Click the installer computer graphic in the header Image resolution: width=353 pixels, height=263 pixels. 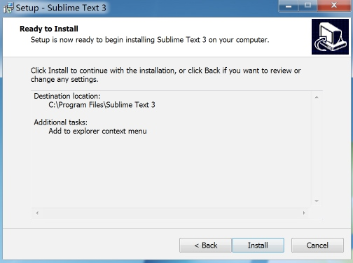coord(330,37)
